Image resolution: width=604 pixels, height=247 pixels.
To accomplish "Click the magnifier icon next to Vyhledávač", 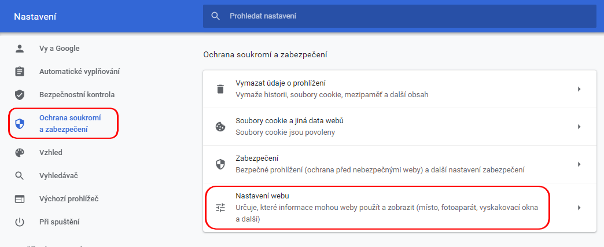I will pos(20,175).
